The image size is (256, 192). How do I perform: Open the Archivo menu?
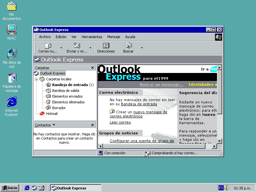coord(45,37)
